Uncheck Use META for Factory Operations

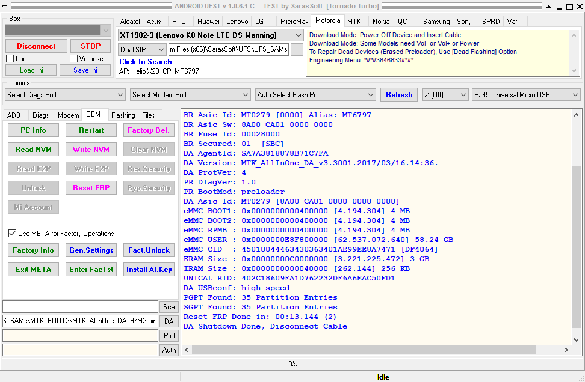pyautogui.click(x=13, y=234)
